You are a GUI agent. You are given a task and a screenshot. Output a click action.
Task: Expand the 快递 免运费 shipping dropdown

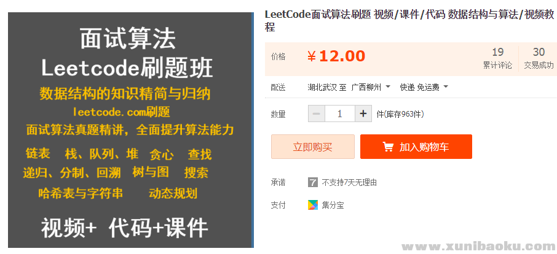tap(424, 87)
